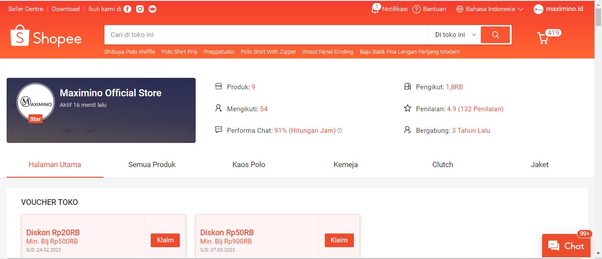
Task: Click the orange search magnifier button
Action: (x=495, y=35)
